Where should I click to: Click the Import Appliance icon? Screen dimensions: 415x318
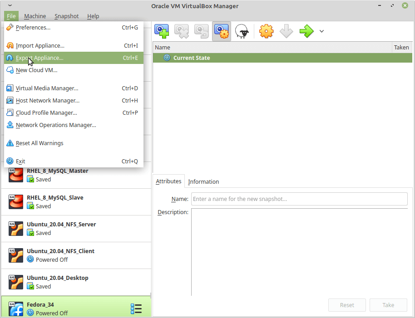pos(10,45)
